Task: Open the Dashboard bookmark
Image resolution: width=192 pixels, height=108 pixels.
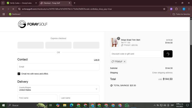Action: click(15, 14)
